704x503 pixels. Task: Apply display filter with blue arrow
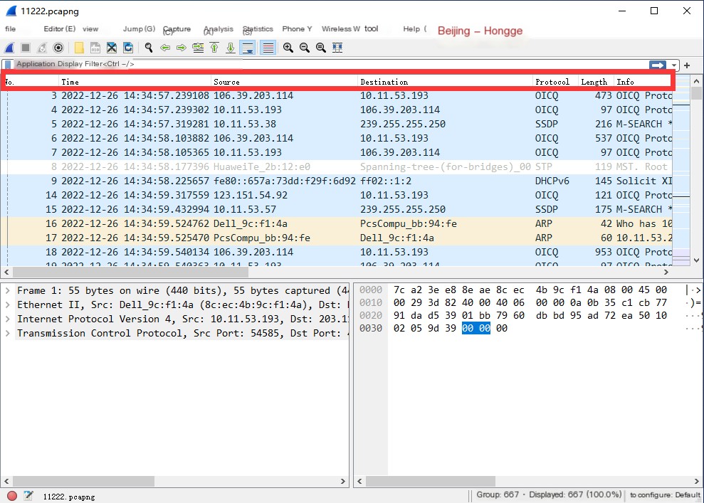[x=657, y=65]
